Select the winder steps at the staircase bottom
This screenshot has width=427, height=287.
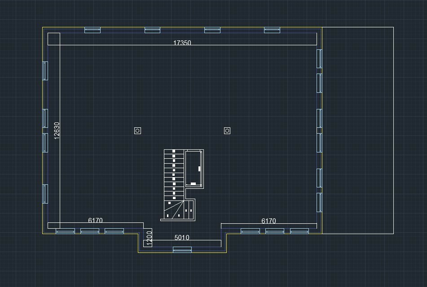[174, 210]
